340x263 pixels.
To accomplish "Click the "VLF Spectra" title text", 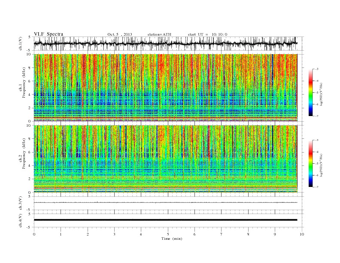I will [49, 34].
